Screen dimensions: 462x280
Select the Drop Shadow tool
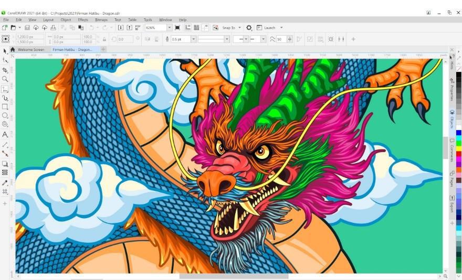click(5, 164)
